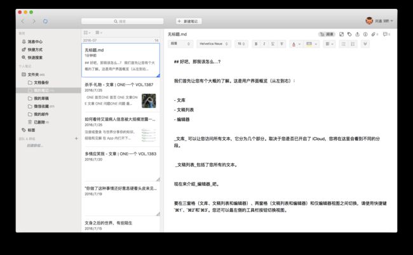Create a note with the 新建笔记 button
Image resolution: width=413 pixels, height=255 pixels.
[189, 21]
